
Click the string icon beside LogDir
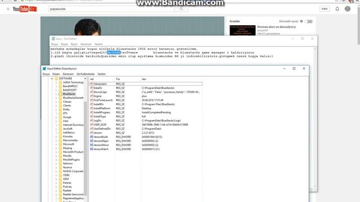coord(91,121)
